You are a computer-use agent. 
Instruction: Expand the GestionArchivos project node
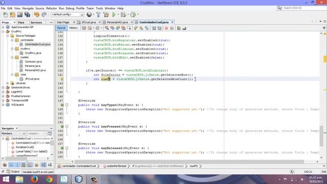click(x=3, y=87)
